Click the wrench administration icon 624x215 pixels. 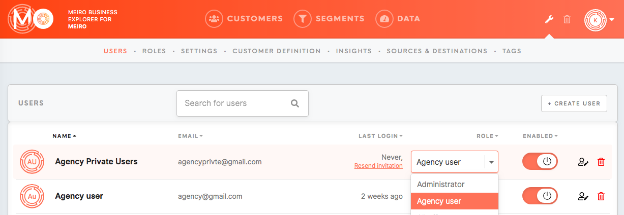549,19
